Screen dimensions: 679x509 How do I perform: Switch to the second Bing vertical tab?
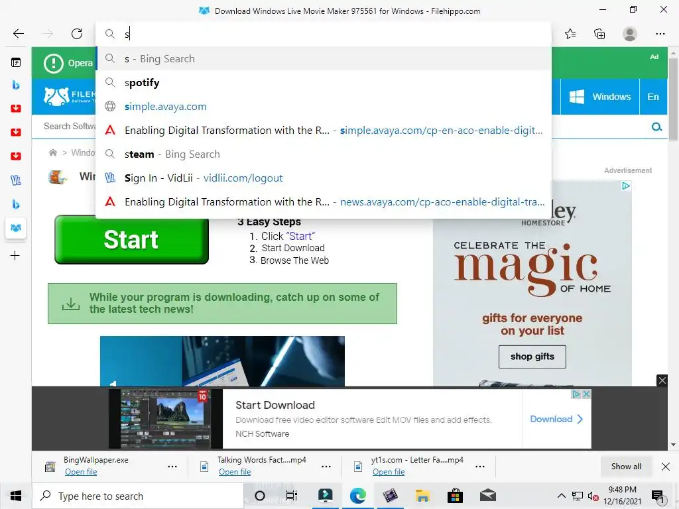pyautogui.click(x=16, y=204)
